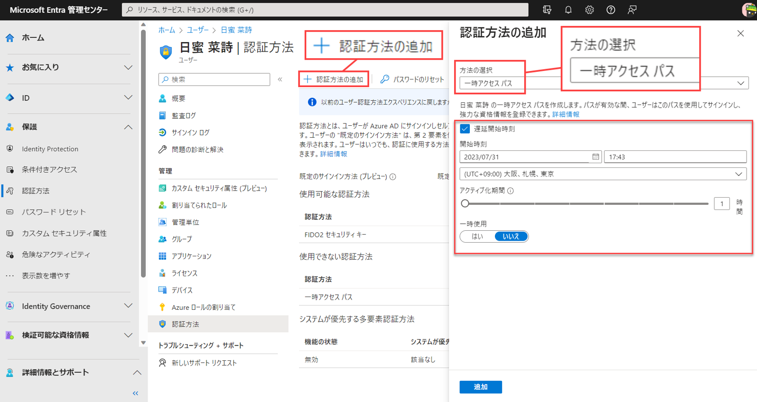Click 表示数を増やす in sidebar

pos(46,276)
